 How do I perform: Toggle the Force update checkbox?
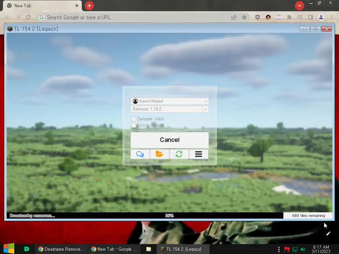134,125
